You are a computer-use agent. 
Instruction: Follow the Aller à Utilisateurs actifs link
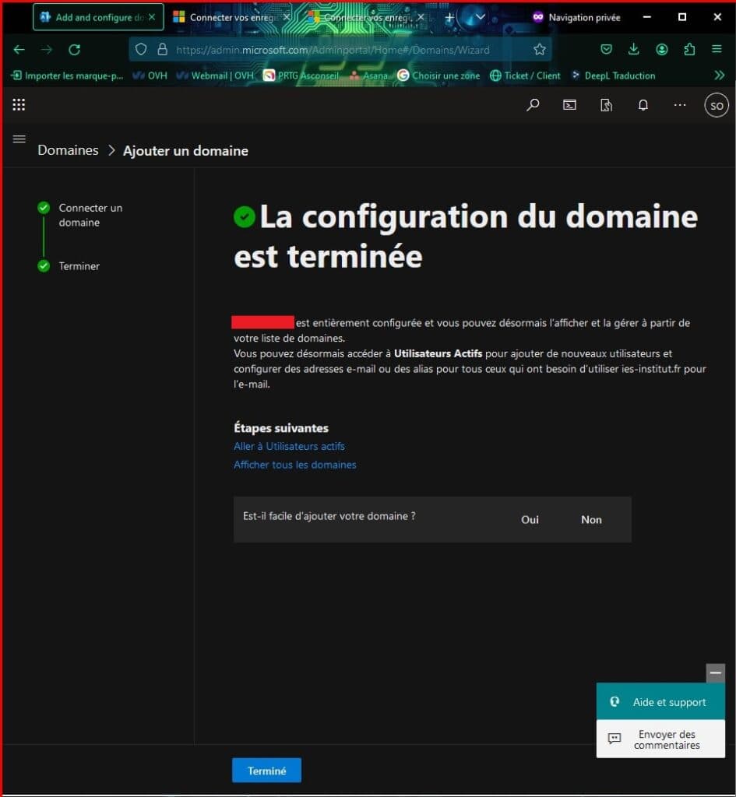tap(289, 447)
